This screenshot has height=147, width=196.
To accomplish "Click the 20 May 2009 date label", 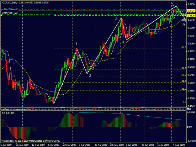I will pos(117,145).
